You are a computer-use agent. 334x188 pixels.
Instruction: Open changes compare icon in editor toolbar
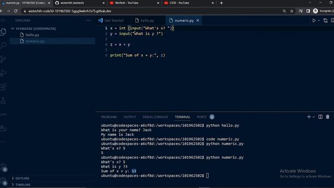[325, 20]
